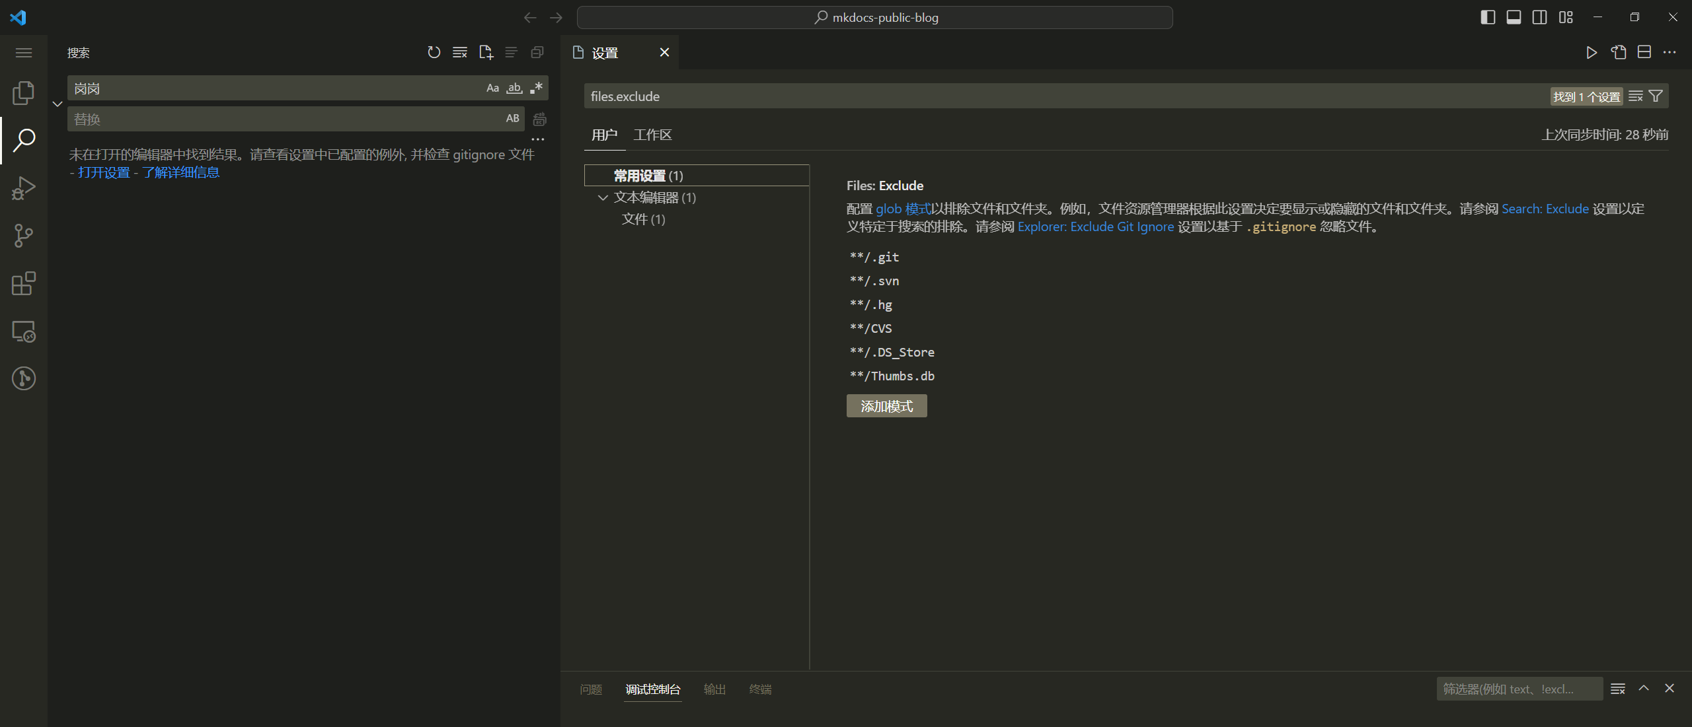
Task: Clear search results in search panel
Action: coord(460,52)
